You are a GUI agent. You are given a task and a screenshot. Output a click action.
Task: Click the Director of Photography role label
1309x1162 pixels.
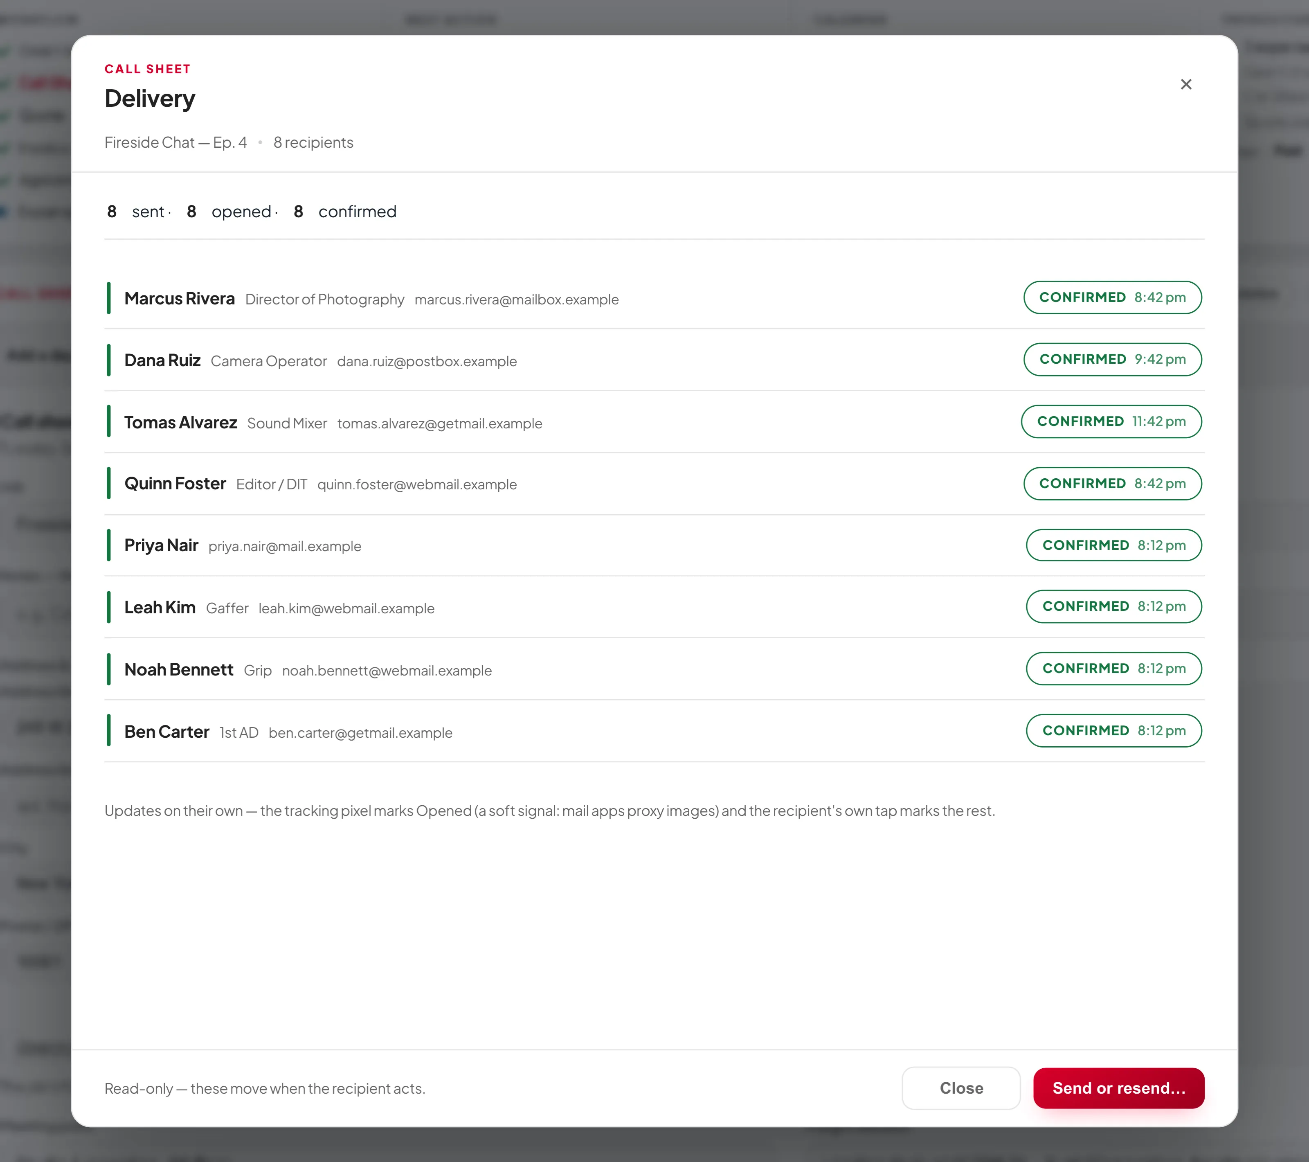[x=324, y=299]
